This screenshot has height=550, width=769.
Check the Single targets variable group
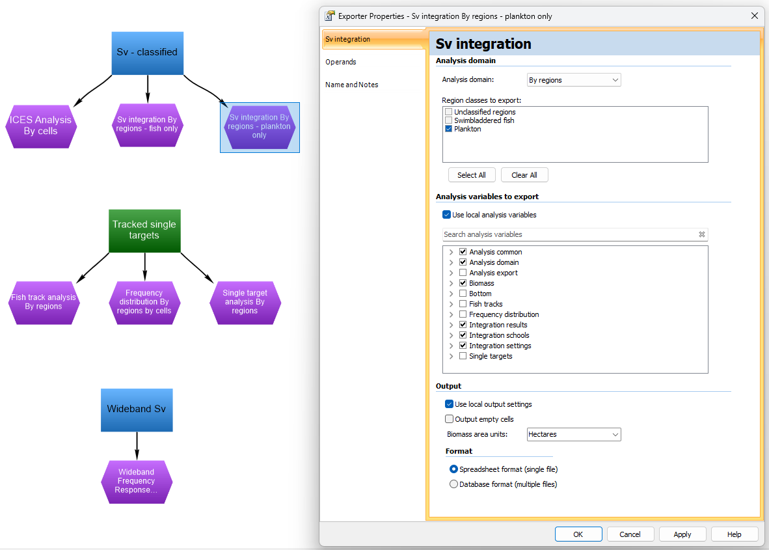(463, 355)
